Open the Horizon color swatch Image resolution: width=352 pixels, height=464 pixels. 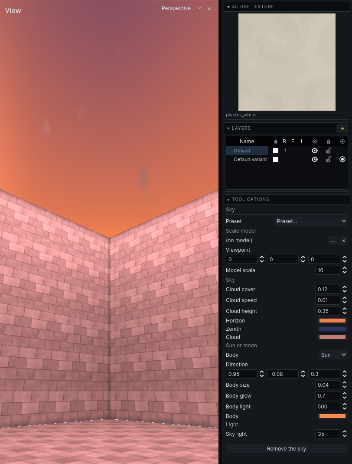pos(332,320)
